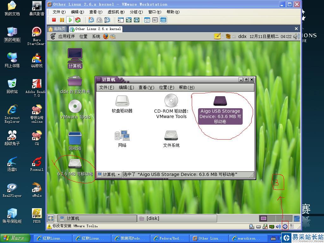Open the summary view wrench icon in the VMware toolbar
This screenshot has width=324, height=243.
tap(147, 20)
